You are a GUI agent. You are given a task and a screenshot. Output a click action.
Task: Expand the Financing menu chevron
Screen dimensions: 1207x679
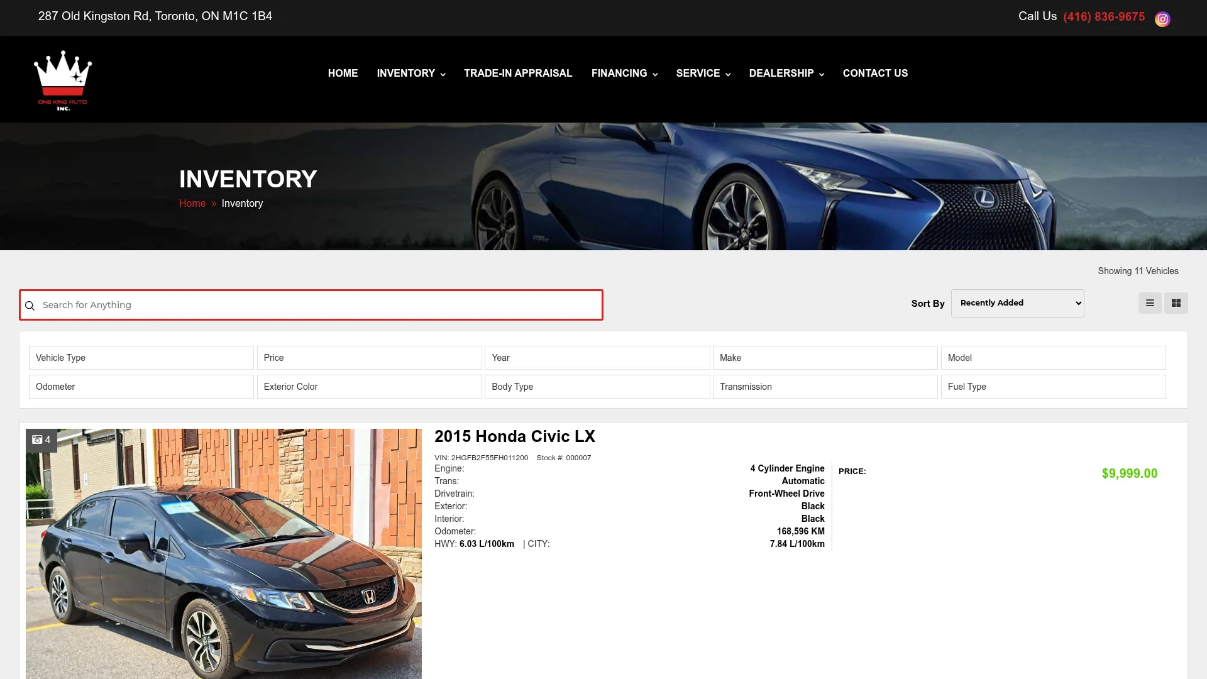click(655, 74)
